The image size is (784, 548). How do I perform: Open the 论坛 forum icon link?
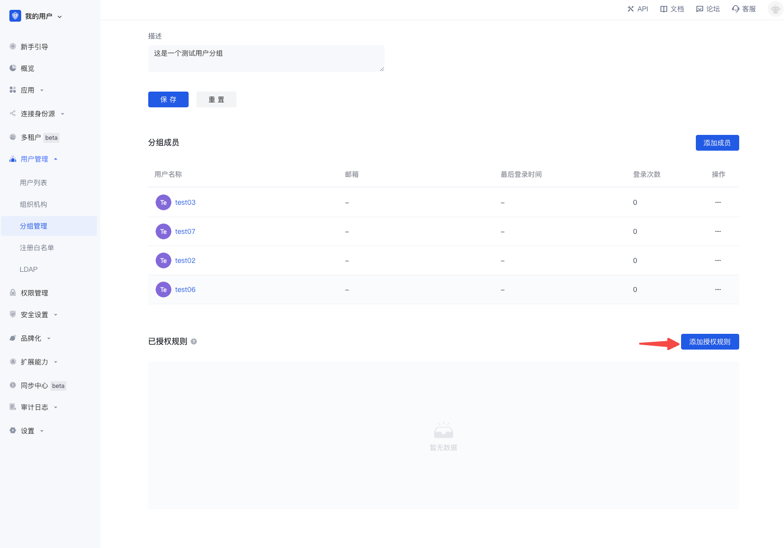click(x=700, y=9)
